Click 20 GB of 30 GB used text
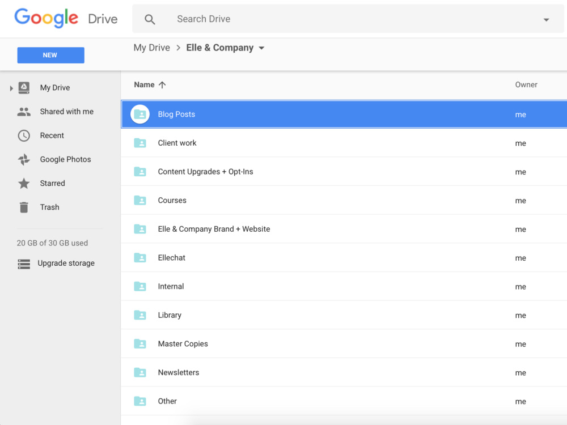Image resolution: width=567 pixels, height=425 pixels. tap(52, 243)
